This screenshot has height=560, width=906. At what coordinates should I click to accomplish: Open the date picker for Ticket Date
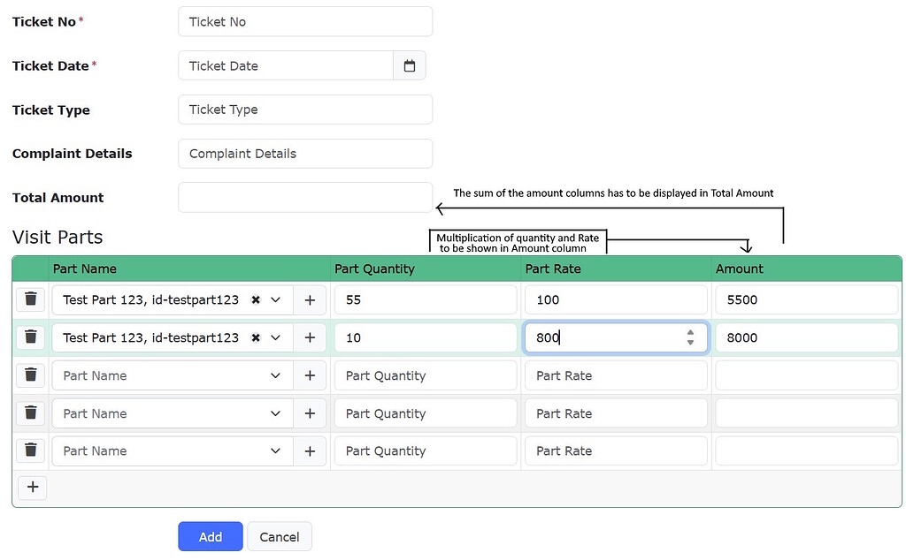pyautogui.click(x=409, y=65)
